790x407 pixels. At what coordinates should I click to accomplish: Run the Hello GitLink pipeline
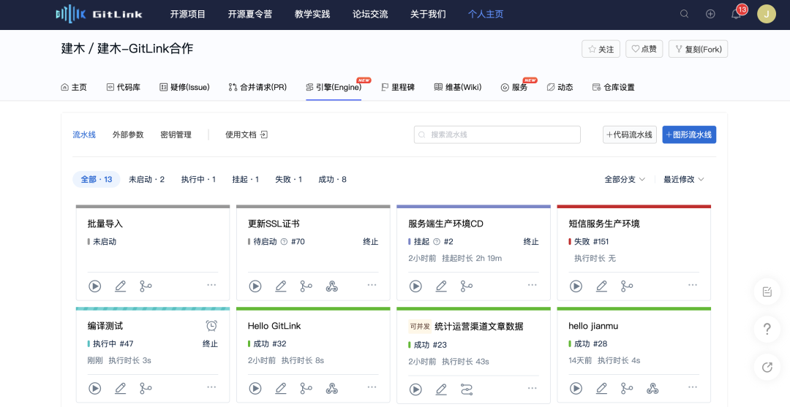(255, 389)
